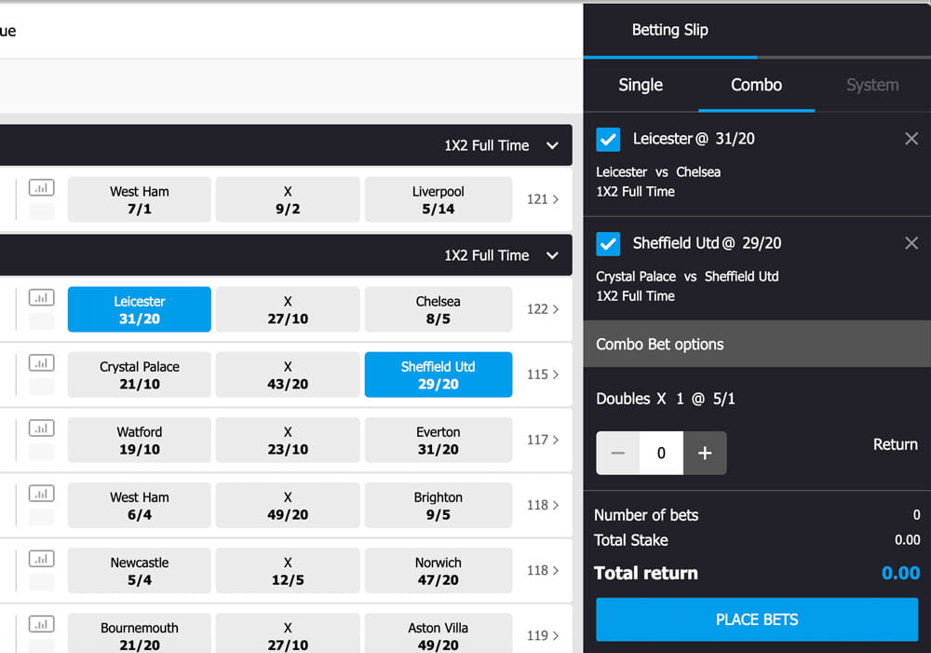Image resolution: width=931 pixels, height=653 pixels.
Task: Open stats icon for Bournemouth vs Aston Villa
Action: [x=42, y=624]
